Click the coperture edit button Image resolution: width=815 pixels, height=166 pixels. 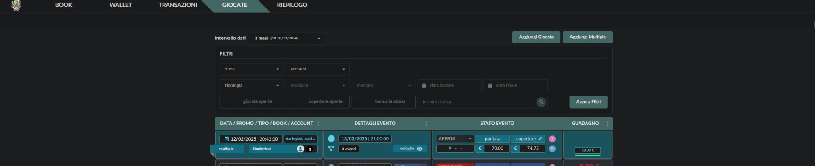click(x=528, y=139)
